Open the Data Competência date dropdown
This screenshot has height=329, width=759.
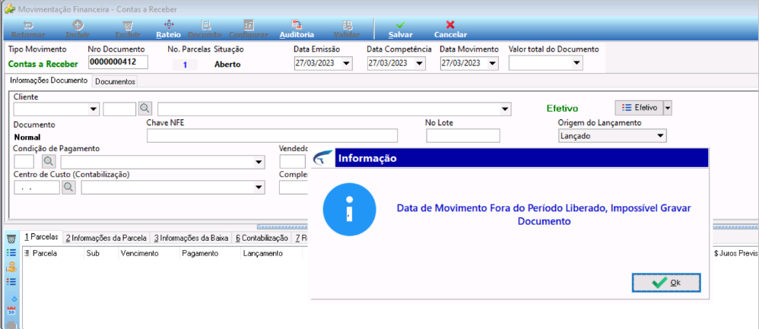point(419,63)
